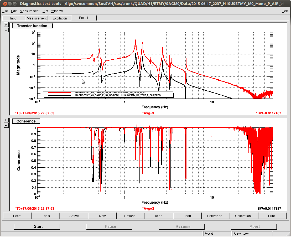Viewport: 291px width, 237px height.
Task: Click the up arrow beside Transfer function plot
Action: (6, 30)
